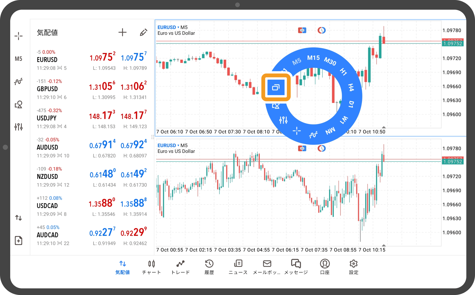Select the AUDUSD row in quotes list

coord(92,148)
